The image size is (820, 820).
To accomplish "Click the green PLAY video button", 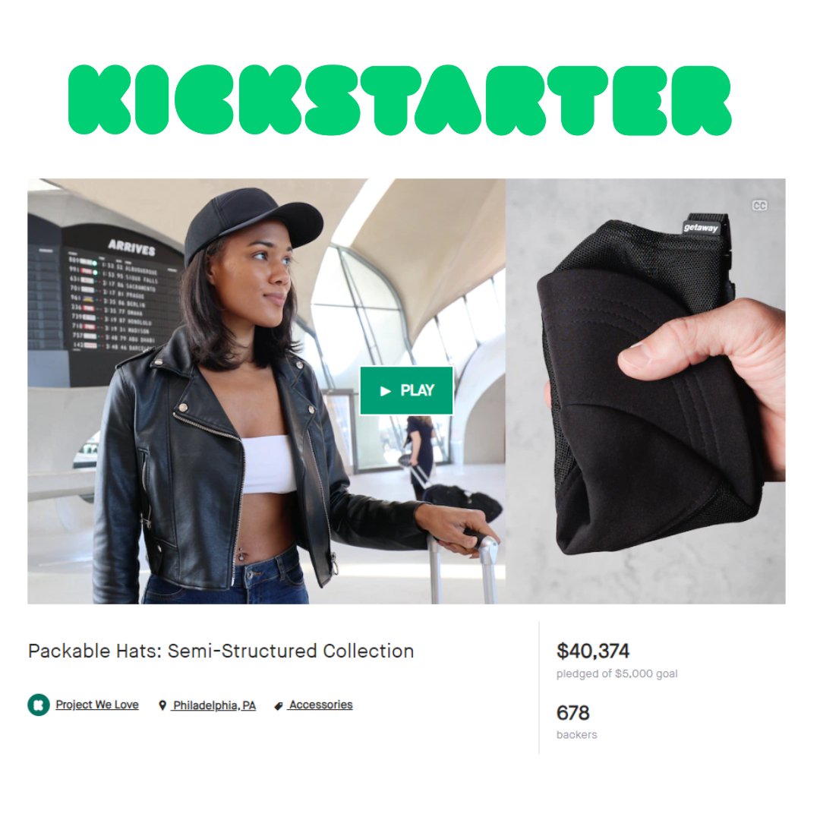I will 406,391.
